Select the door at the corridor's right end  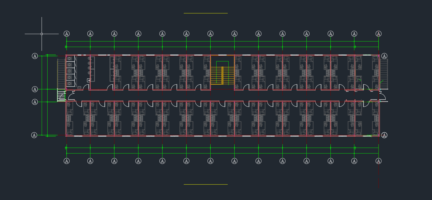[382, 95]
